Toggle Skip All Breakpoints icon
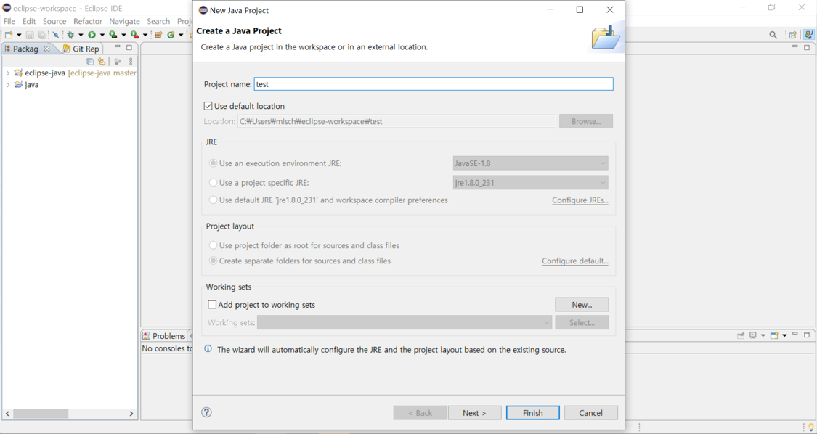The height and width of the screenshot is (434, 817). (56, 35)
